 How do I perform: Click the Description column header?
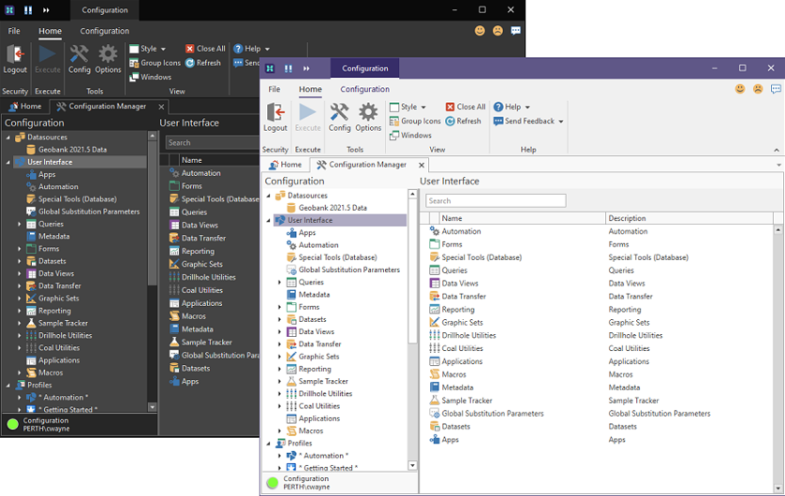[x=628, y=218]
